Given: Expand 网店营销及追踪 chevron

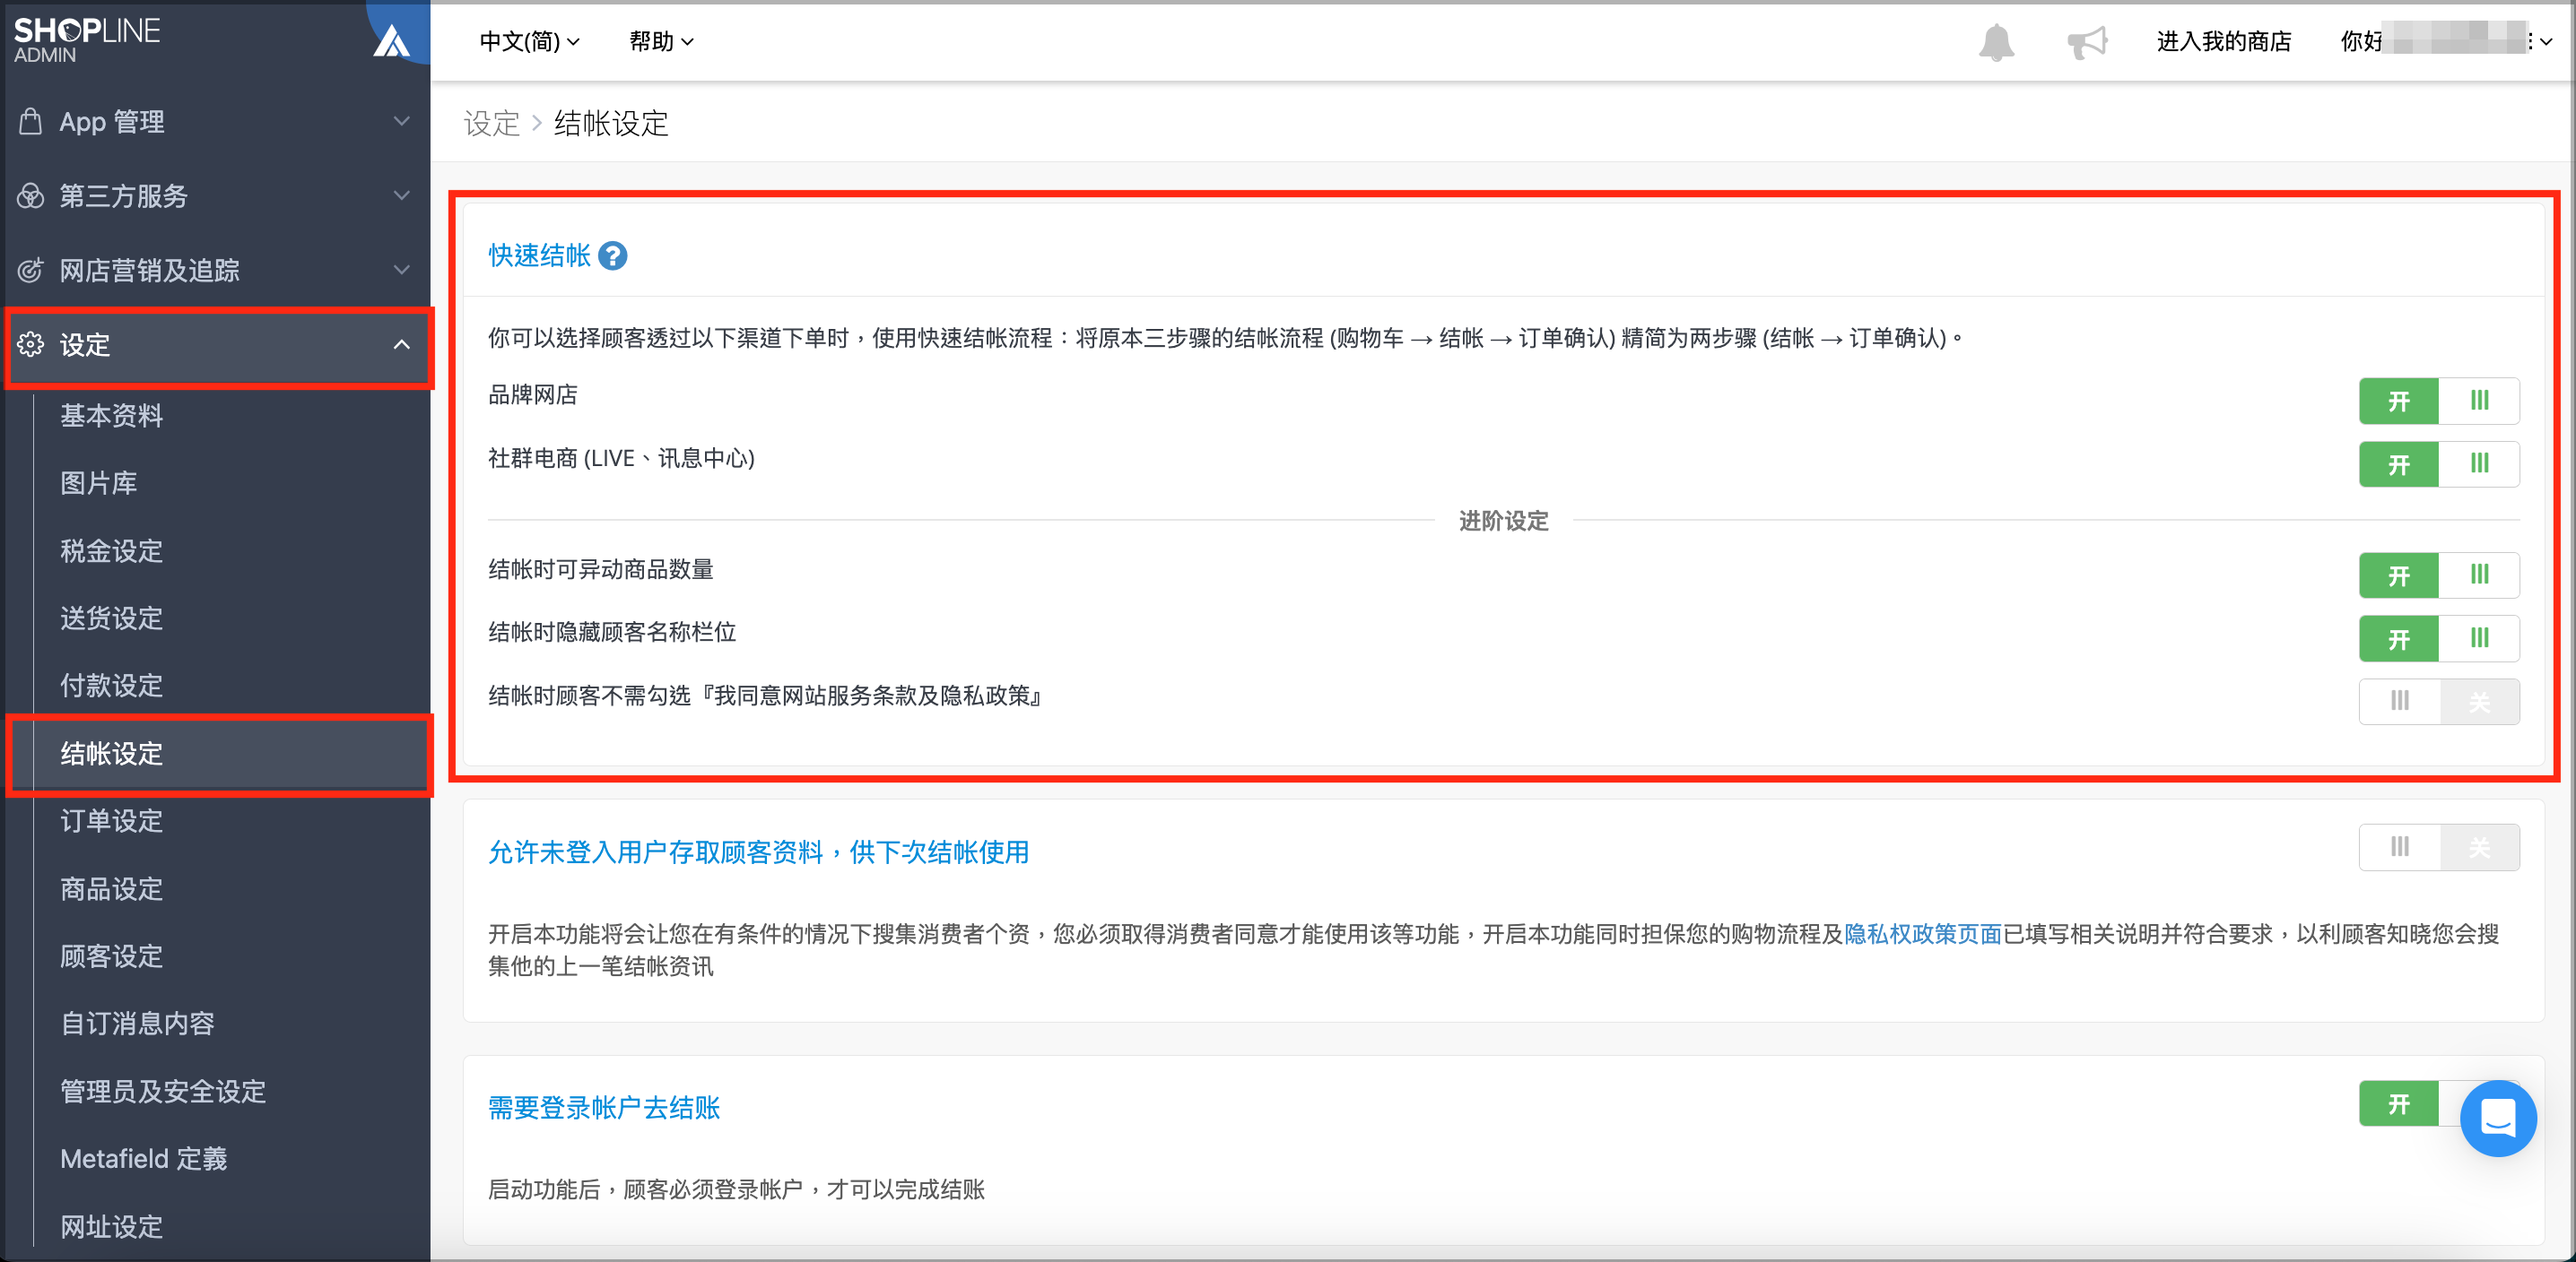Looking at the screenshot, I should (x=402, y=270).
